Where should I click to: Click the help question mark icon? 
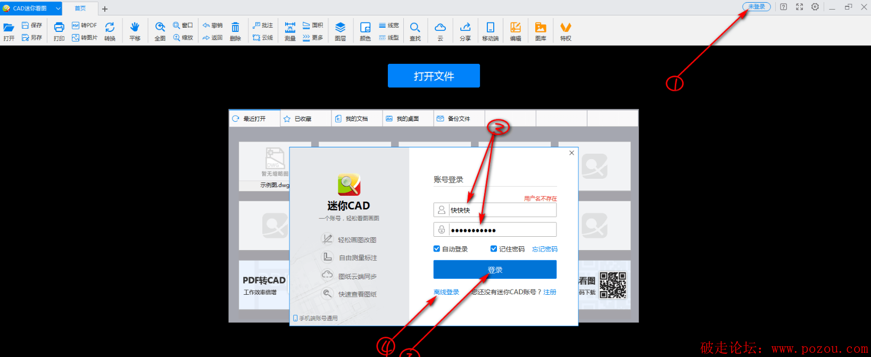[x=784, y=7]
